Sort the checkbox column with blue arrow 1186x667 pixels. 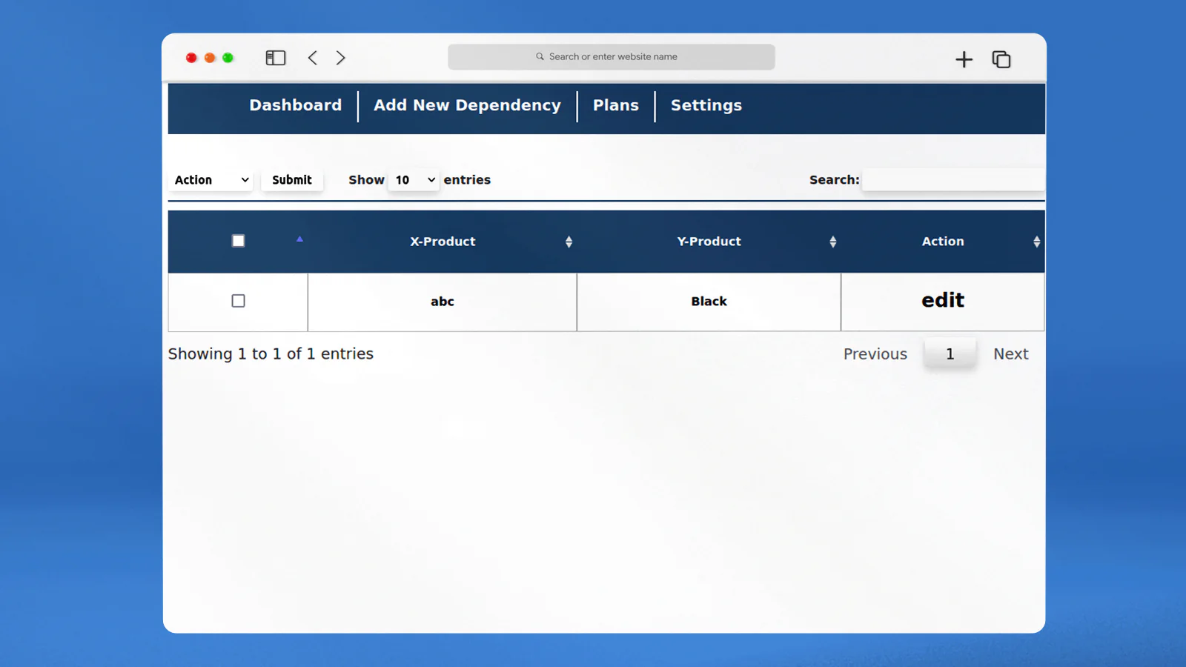pos(299,239)
